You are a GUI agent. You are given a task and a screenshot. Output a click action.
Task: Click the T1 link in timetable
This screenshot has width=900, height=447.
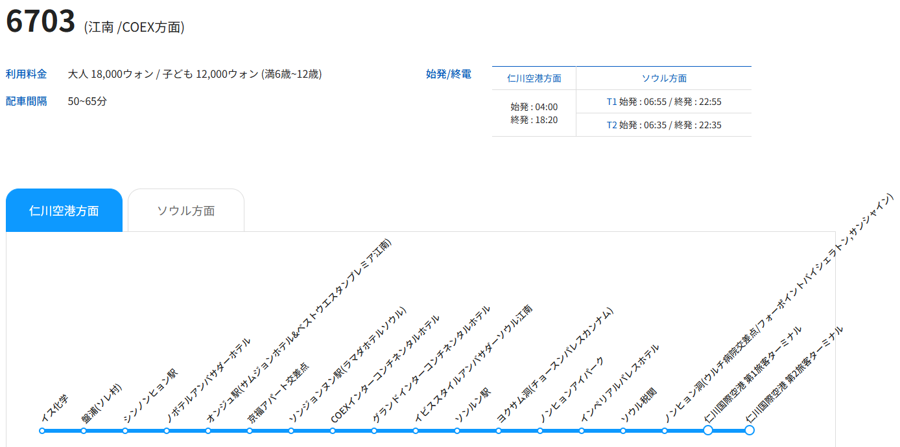click(x=611, y=102)
